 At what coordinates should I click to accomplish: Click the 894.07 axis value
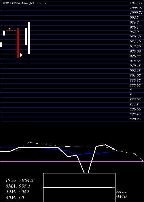pyautogui.click(x=135, y=76)
